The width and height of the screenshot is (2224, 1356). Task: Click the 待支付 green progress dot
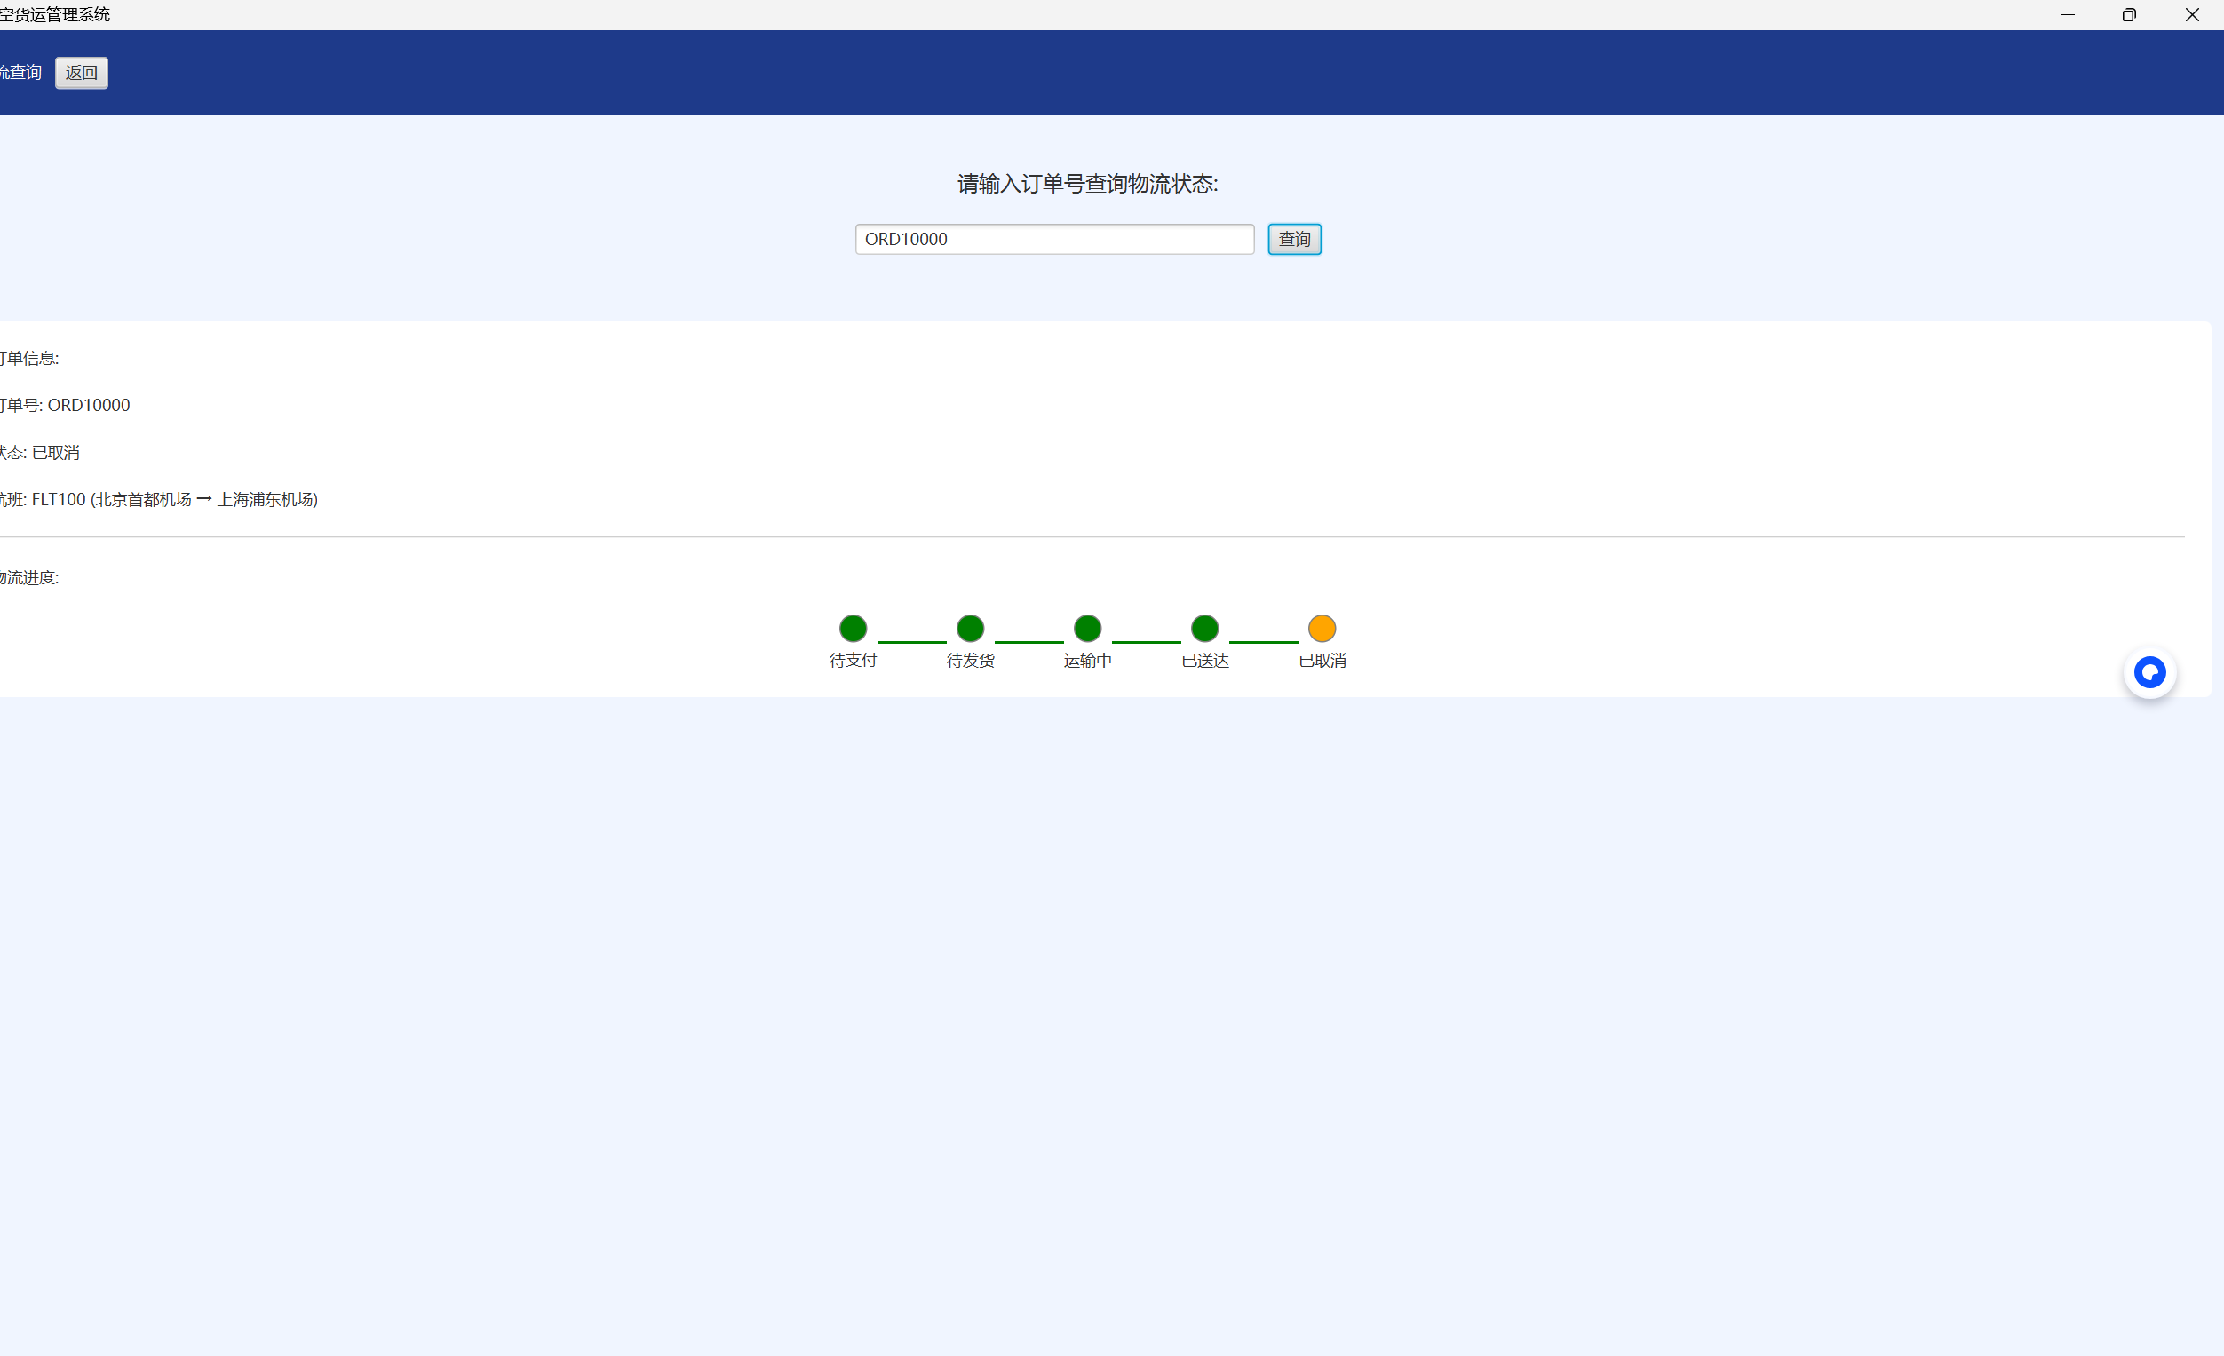[853, 628]
